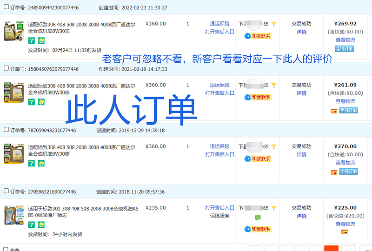Click 查看物流 under the ¥261.09 order
372x251 pixels.
click(345, 101)
